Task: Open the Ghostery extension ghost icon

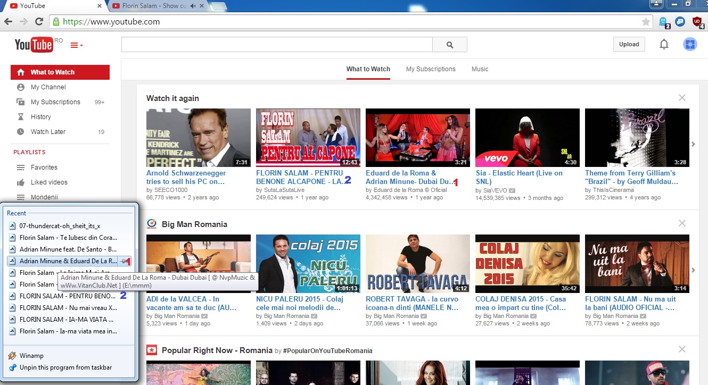Action: coord(664,22)
